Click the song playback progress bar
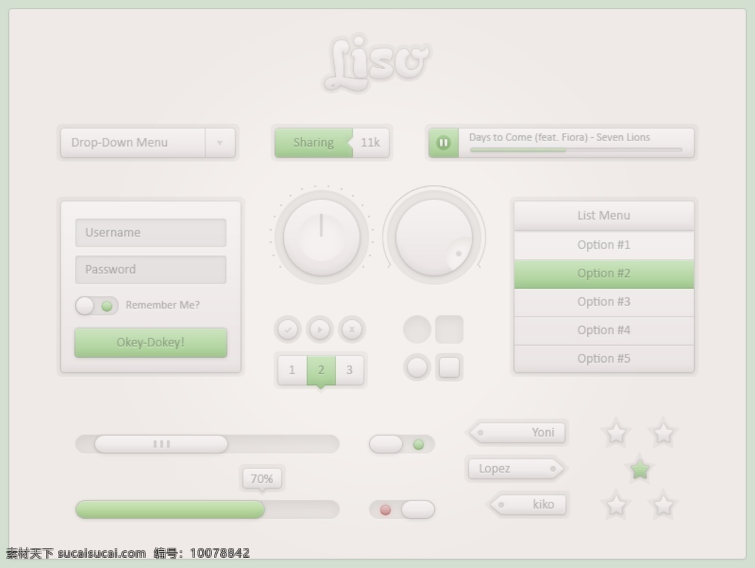755x568 pixels. pyautogui.click(x=576, y=150)
